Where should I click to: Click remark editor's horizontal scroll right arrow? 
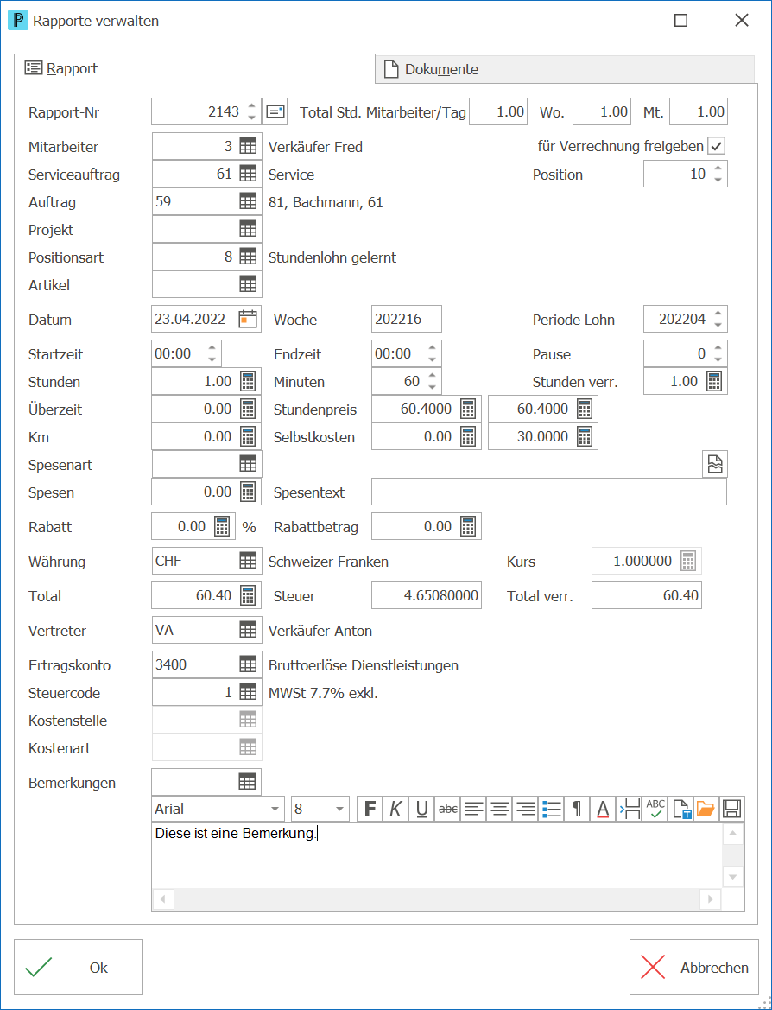(711, 899)
